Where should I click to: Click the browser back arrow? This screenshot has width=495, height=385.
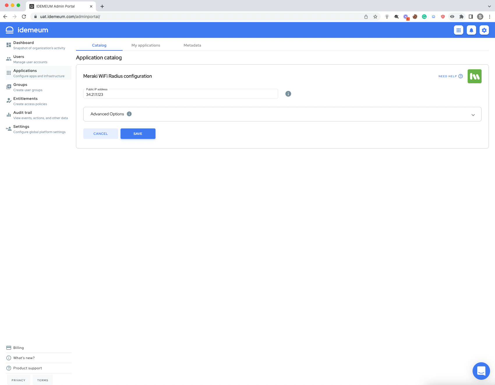point(5,17)
